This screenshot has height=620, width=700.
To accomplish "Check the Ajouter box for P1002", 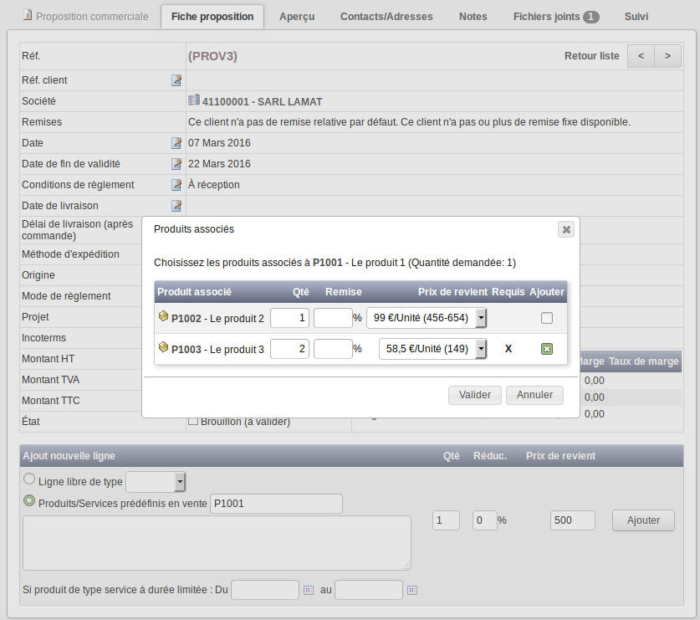I will 546,318.
